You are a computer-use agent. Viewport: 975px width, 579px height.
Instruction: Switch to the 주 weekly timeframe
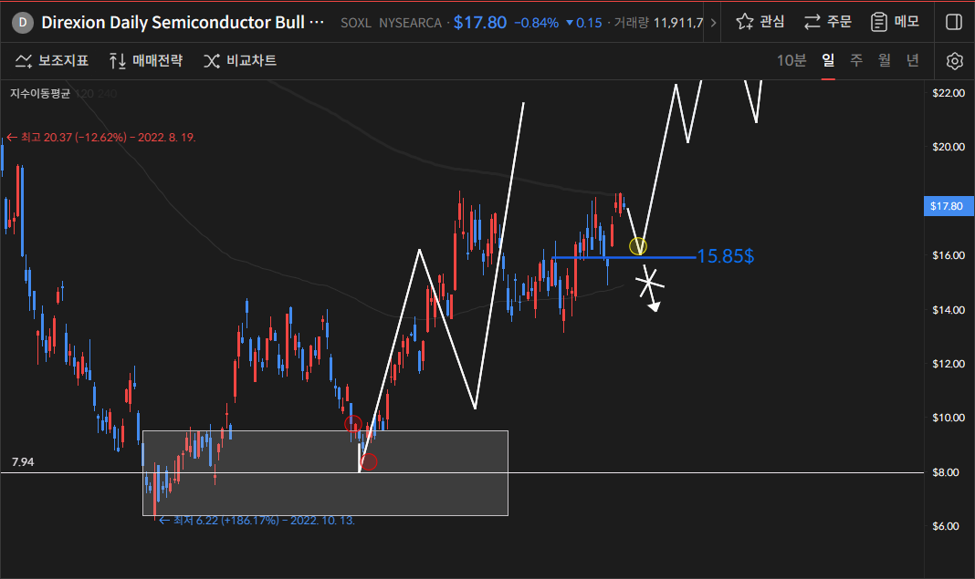(856, 60)
